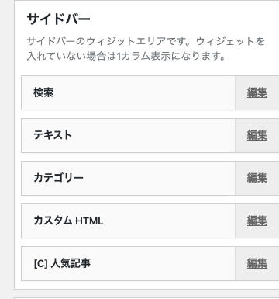Select the empty middle of the カテゴリー widget bar
The image size is (279, 299).
click(x=159, y=178)
